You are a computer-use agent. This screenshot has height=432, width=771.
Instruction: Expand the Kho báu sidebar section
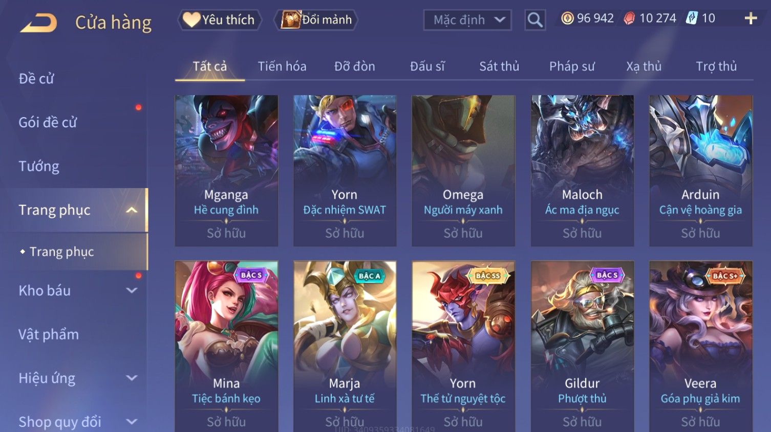pos(132,290)
